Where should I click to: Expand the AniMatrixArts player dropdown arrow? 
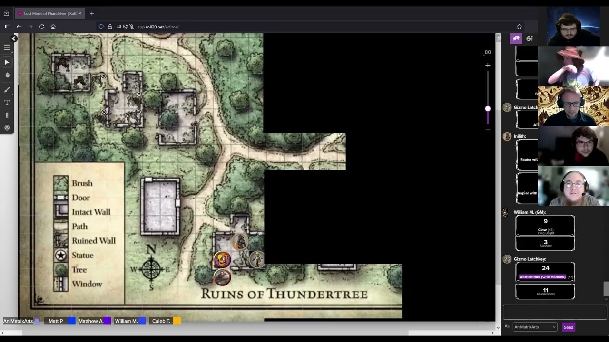[x=37, y=321]
